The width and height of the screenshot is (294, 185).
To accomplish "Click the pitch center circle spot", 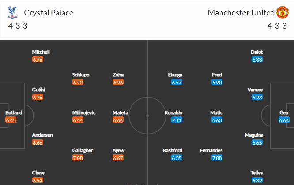I will click(147, 116).
